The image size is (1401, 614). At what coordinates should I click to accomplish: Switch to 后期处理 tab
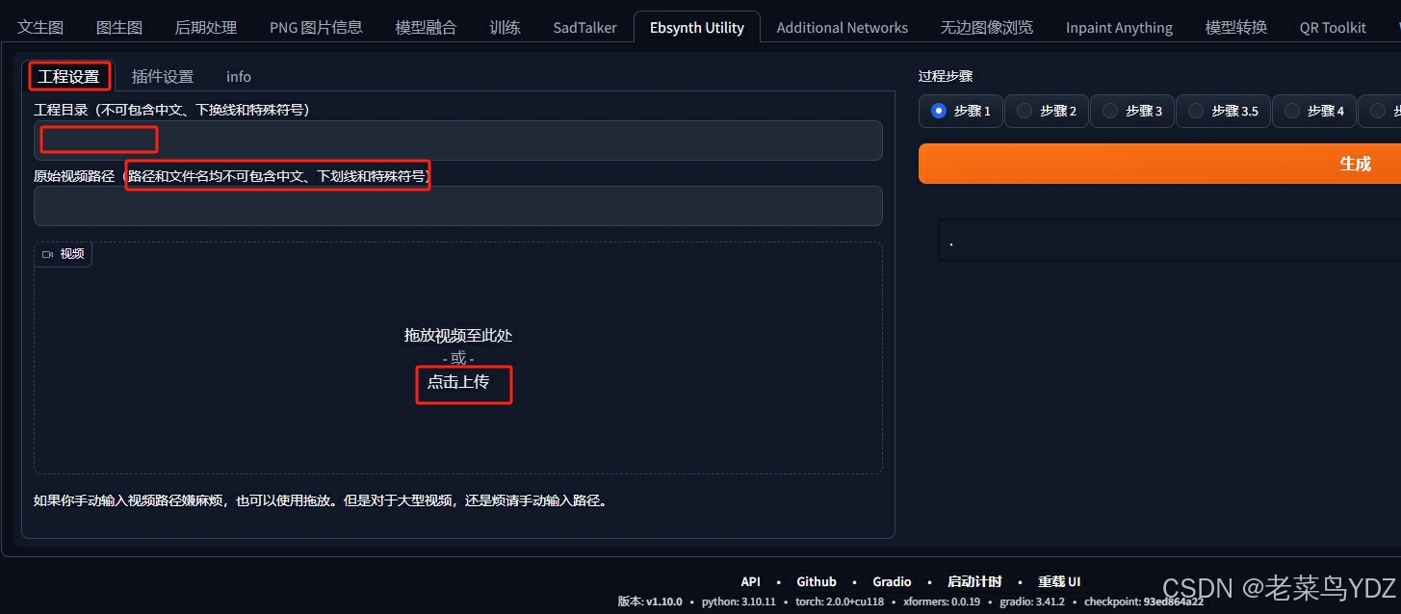206,27
